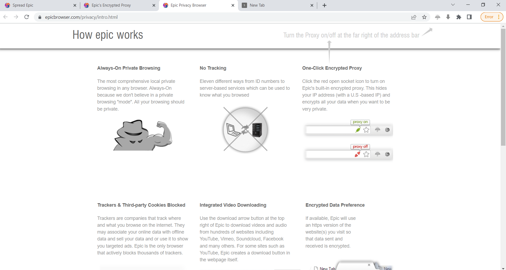Go forward to next page
Viewport: 506px width, 270px height.
tap(16, 17)
